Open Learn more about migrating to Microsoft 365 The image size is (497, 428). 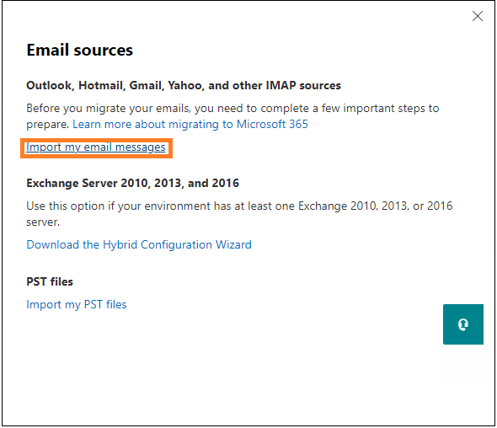[x=190, y=125]
